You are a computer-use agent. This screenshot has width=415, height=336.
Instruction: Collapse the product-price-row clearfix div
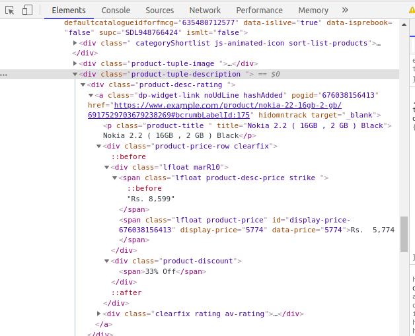click(98, 146)
